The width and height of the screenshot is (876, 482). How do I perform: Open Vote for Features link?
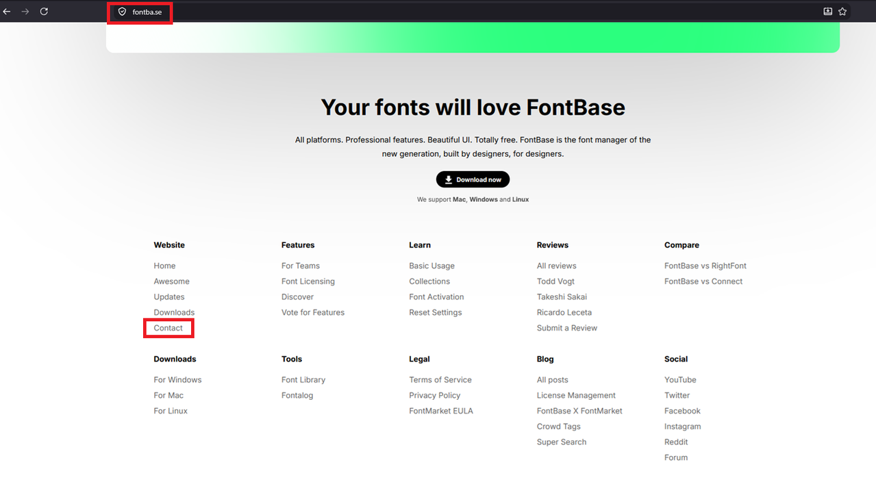click(x=313, y=312)
